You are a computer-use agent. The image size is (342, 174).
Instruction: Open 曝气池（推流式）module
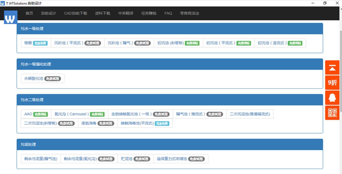[199, 114]
